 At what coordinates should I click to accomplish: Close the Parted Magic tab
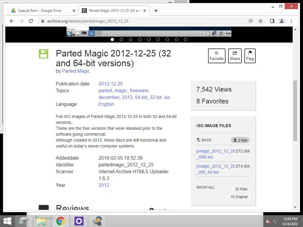144,11
